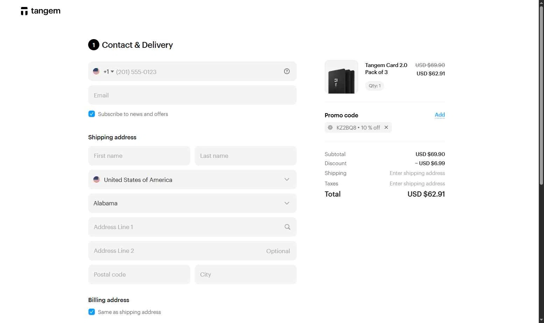Viewport: 544px width, 323px height.
Task: Open the +1 country code dropdown
Action: tap(109, 72)
